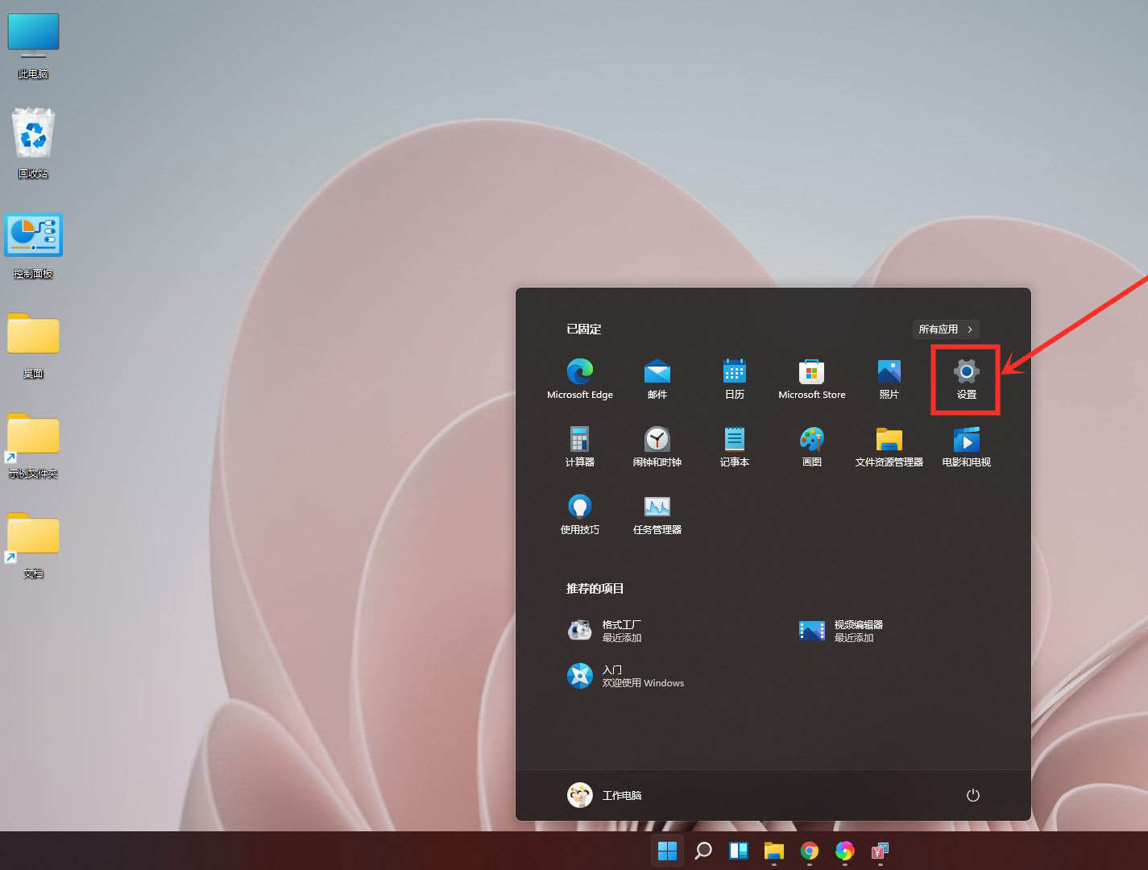Launch the 照片 (Photos) app
This screenshot has width=1148, height=870.
click(x=889, y=379)
